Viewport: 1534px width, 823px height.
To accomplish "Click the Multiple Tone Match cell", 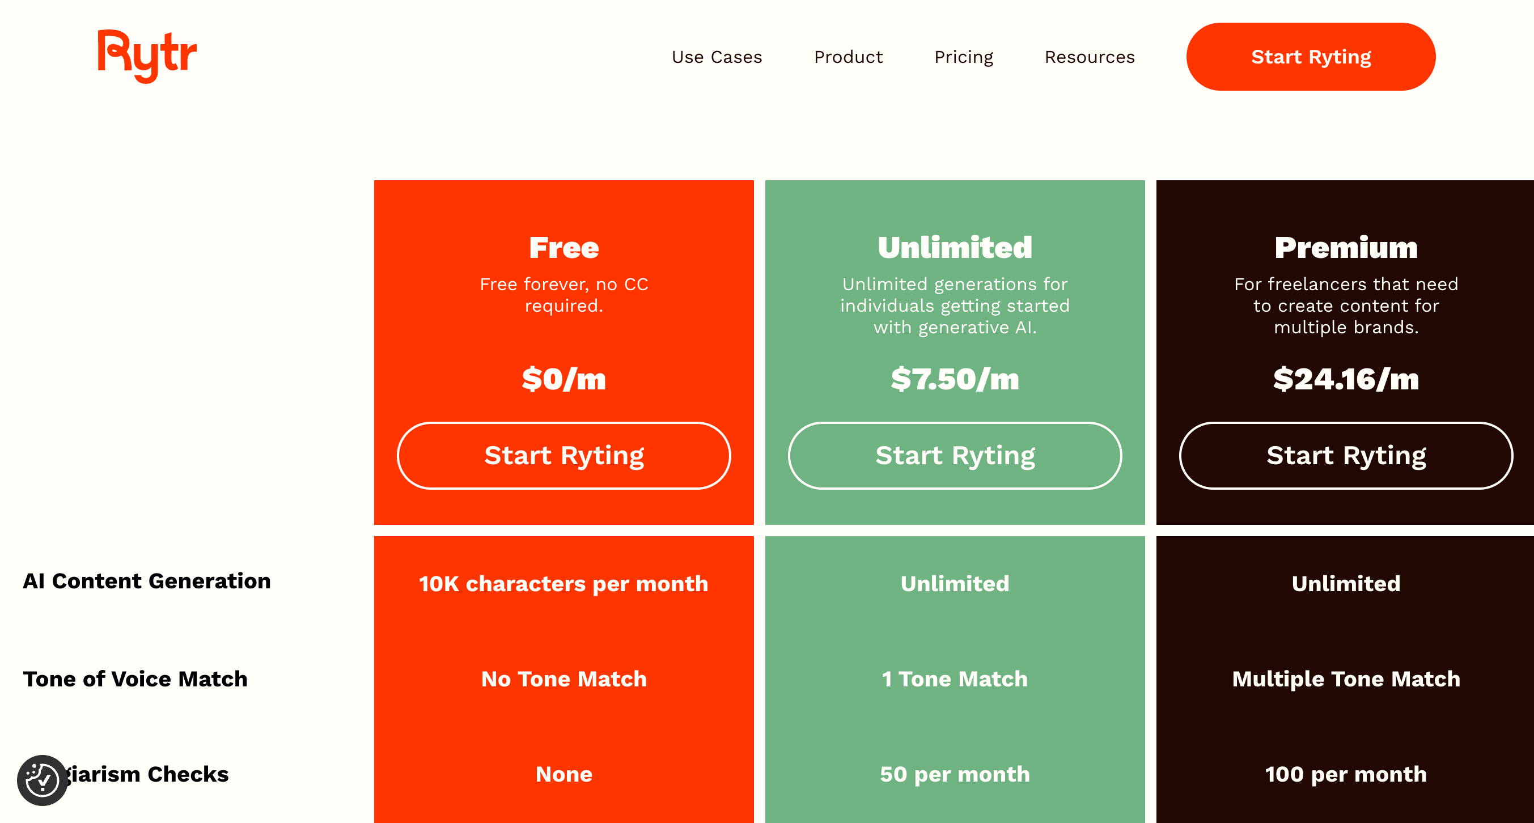I will pos(1345,679).
